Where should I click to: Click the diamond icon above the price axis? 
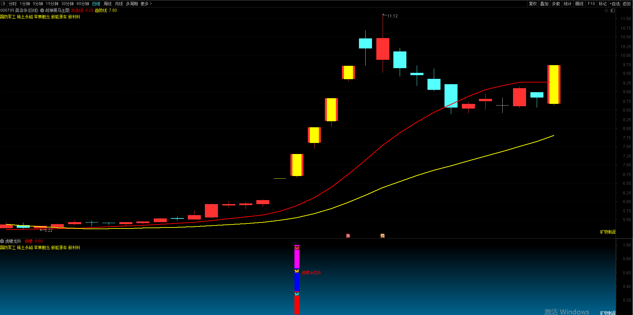(x=607, y=10)
